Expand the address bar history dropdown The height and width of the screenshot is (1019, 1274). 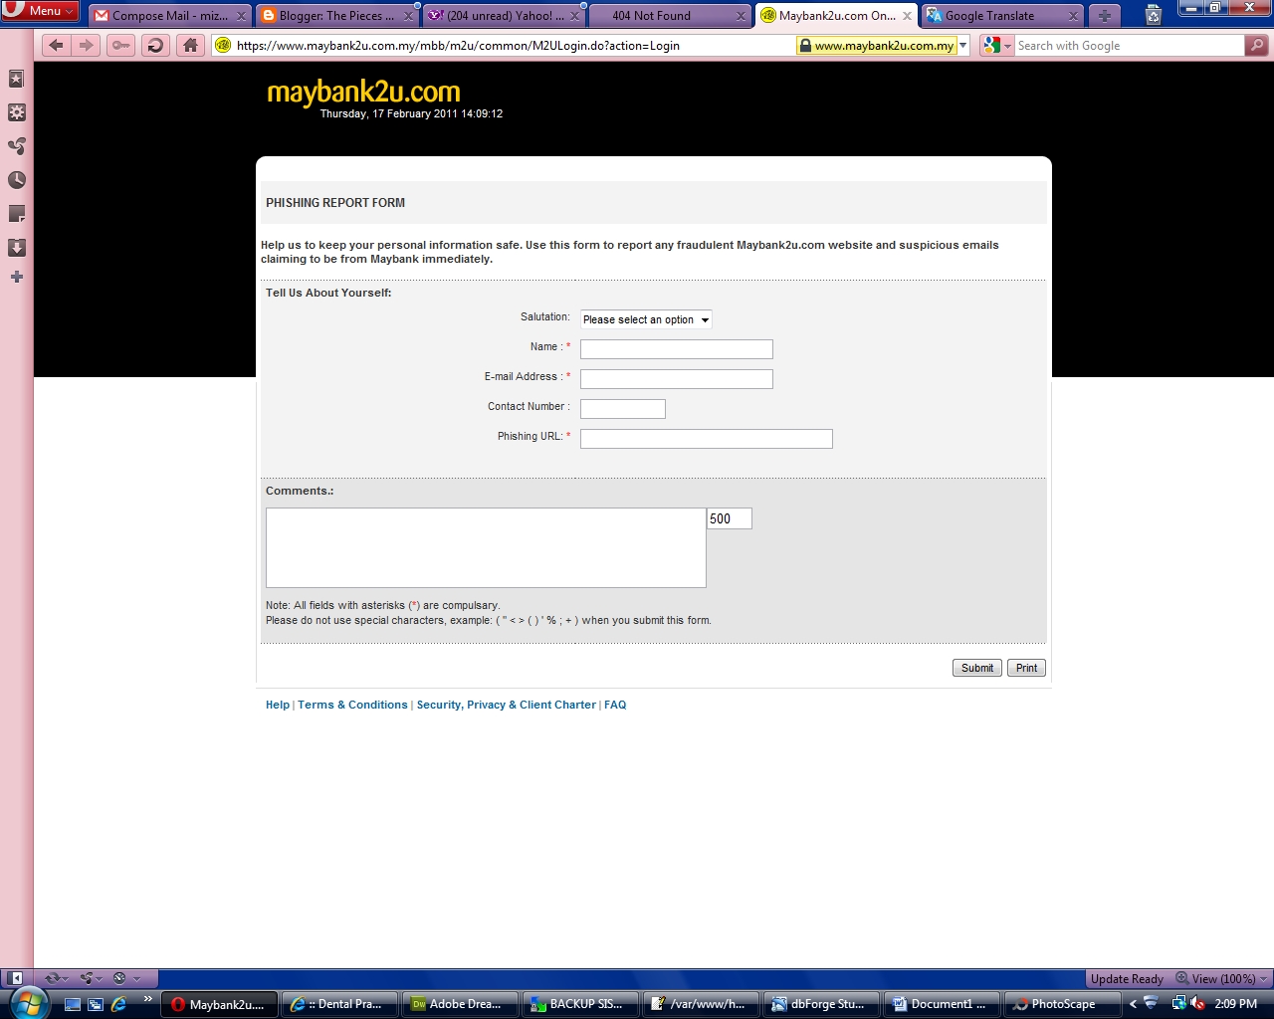click(963, 45)
